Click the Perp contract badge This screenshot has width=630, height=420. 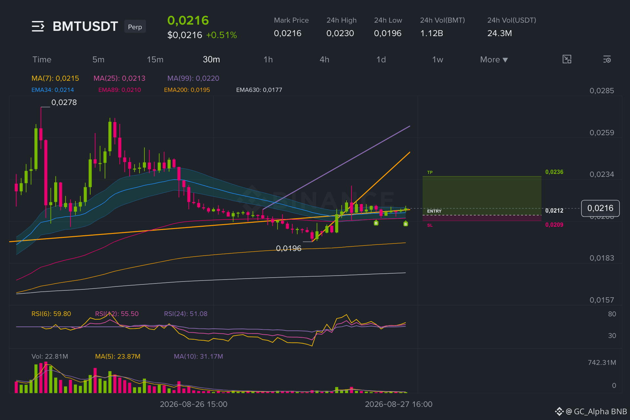point(135,27)
